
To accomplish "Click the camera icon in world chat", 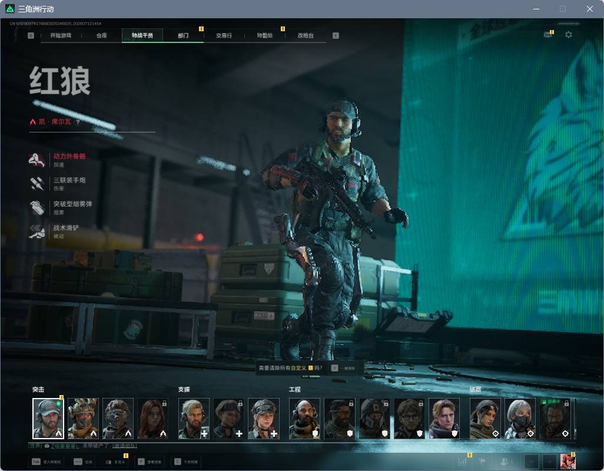I will (x=47, y=446).
